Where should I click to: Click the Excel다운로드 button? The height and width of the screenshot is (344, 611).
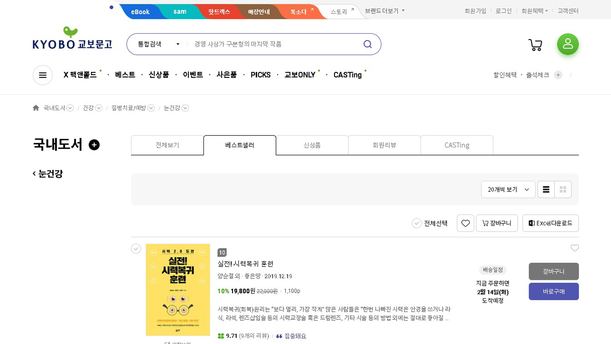point(550,223)
